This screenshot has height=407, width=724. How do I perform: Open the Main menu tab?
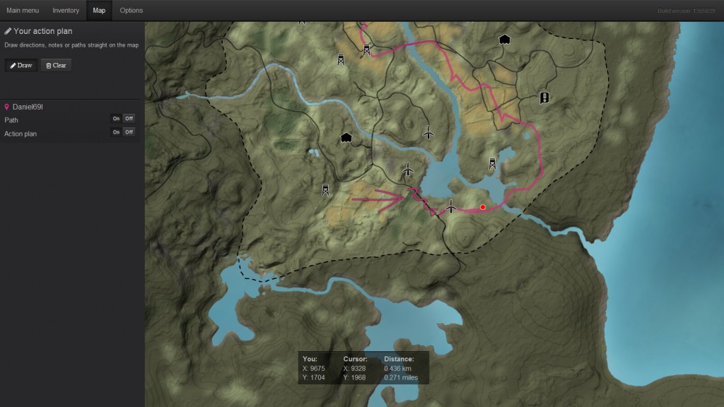[x=23, y=11]
